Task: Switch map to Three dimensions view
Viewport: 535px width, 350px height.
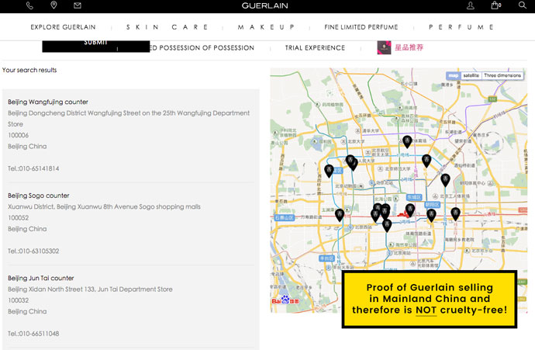Action: 502,75
